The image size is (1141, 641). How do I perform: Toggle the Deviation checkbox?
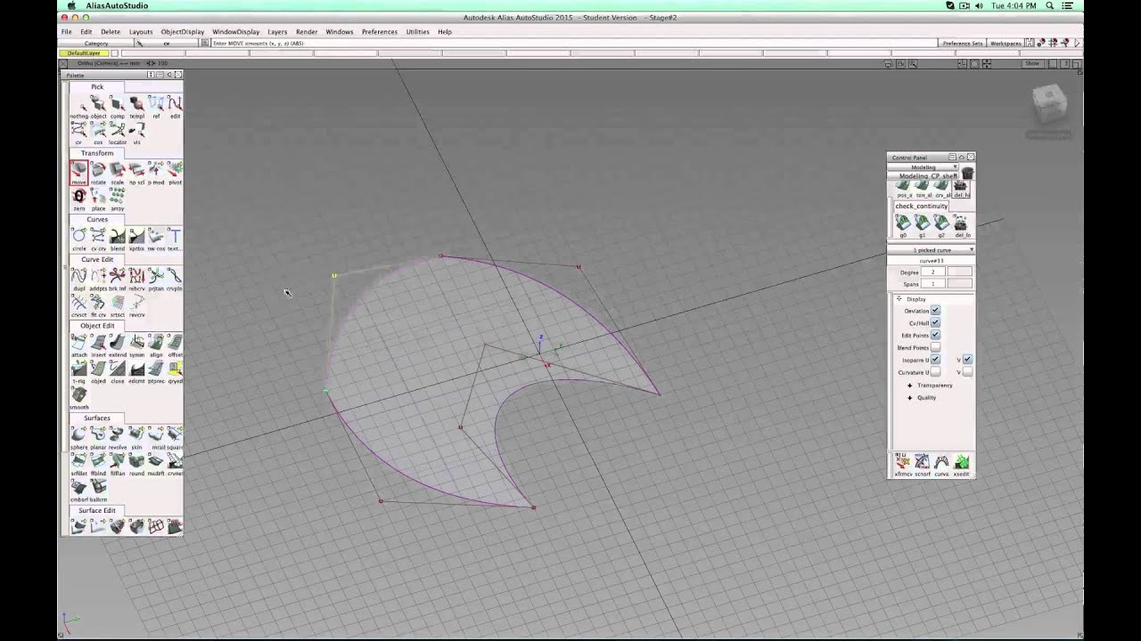point(935,311)
